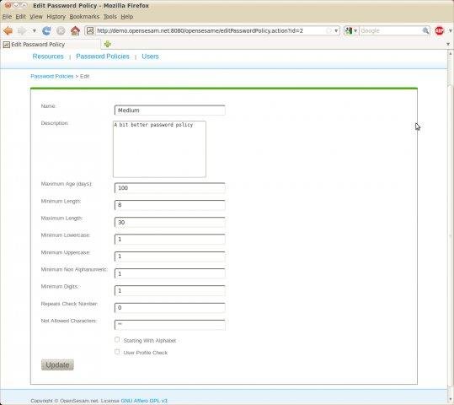The width and height of the screenshot is (454, 405).
Task: Click the Google search box
Action: (391, 30)
